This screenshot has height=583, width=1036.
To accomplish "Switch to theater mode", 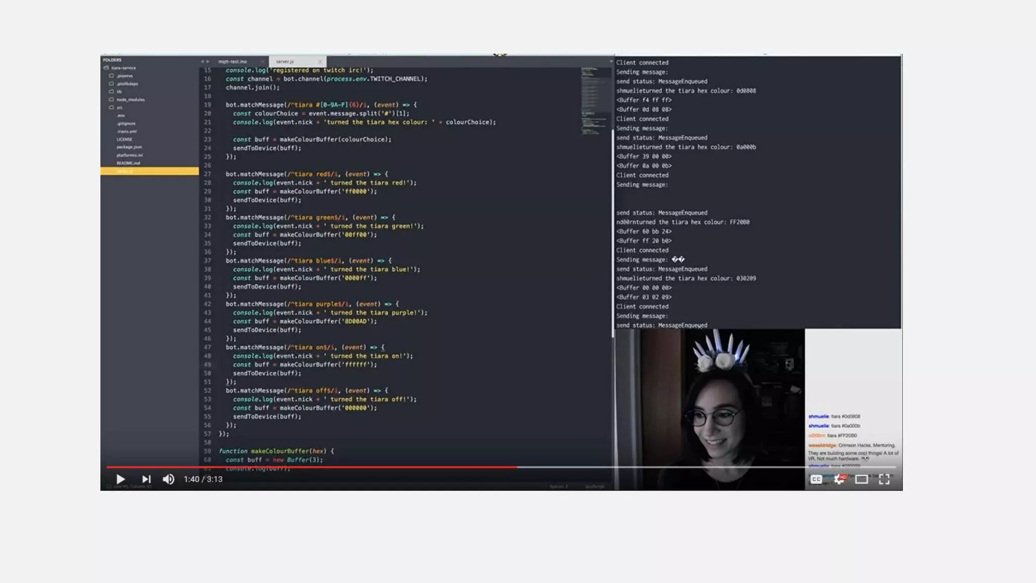I will click(x=861, y=479).
